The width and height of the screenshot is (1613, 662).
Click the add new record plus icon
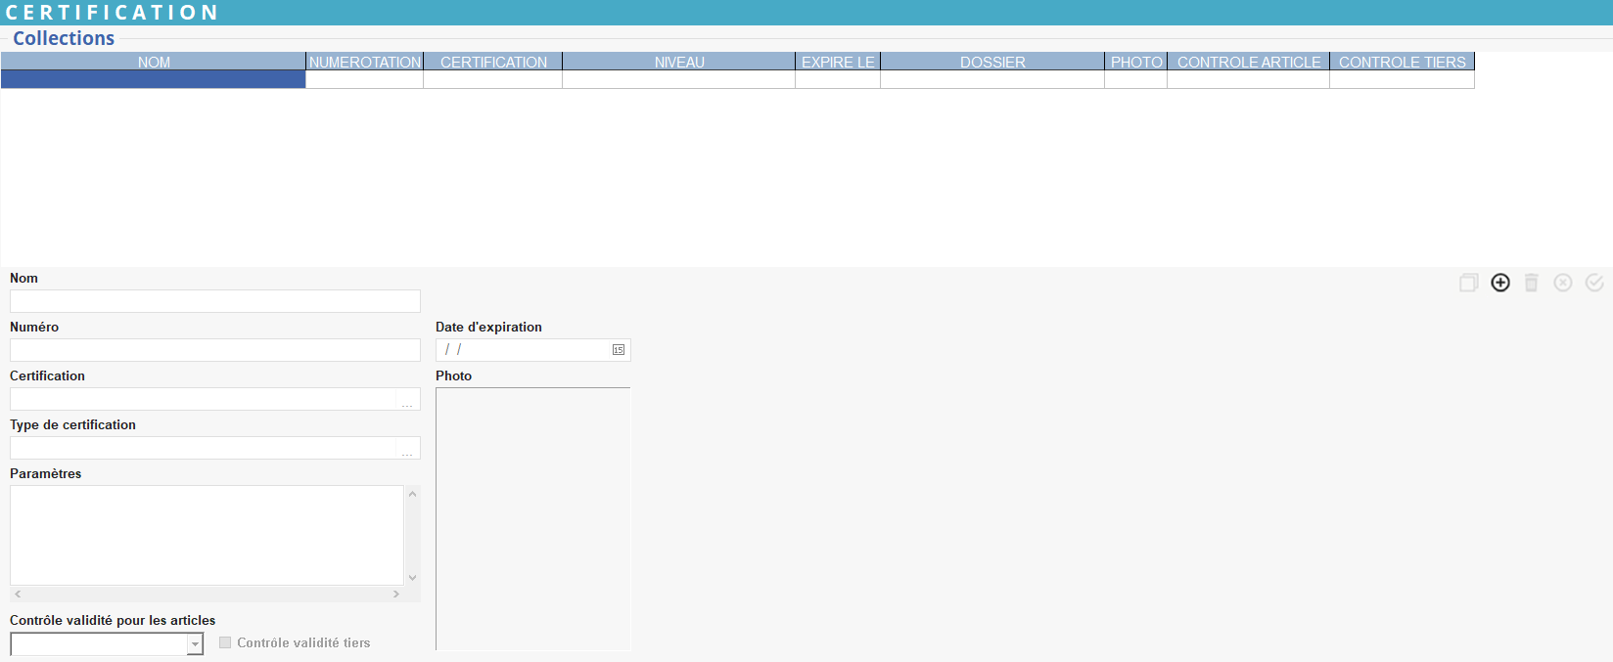(x=1500, y=283)
